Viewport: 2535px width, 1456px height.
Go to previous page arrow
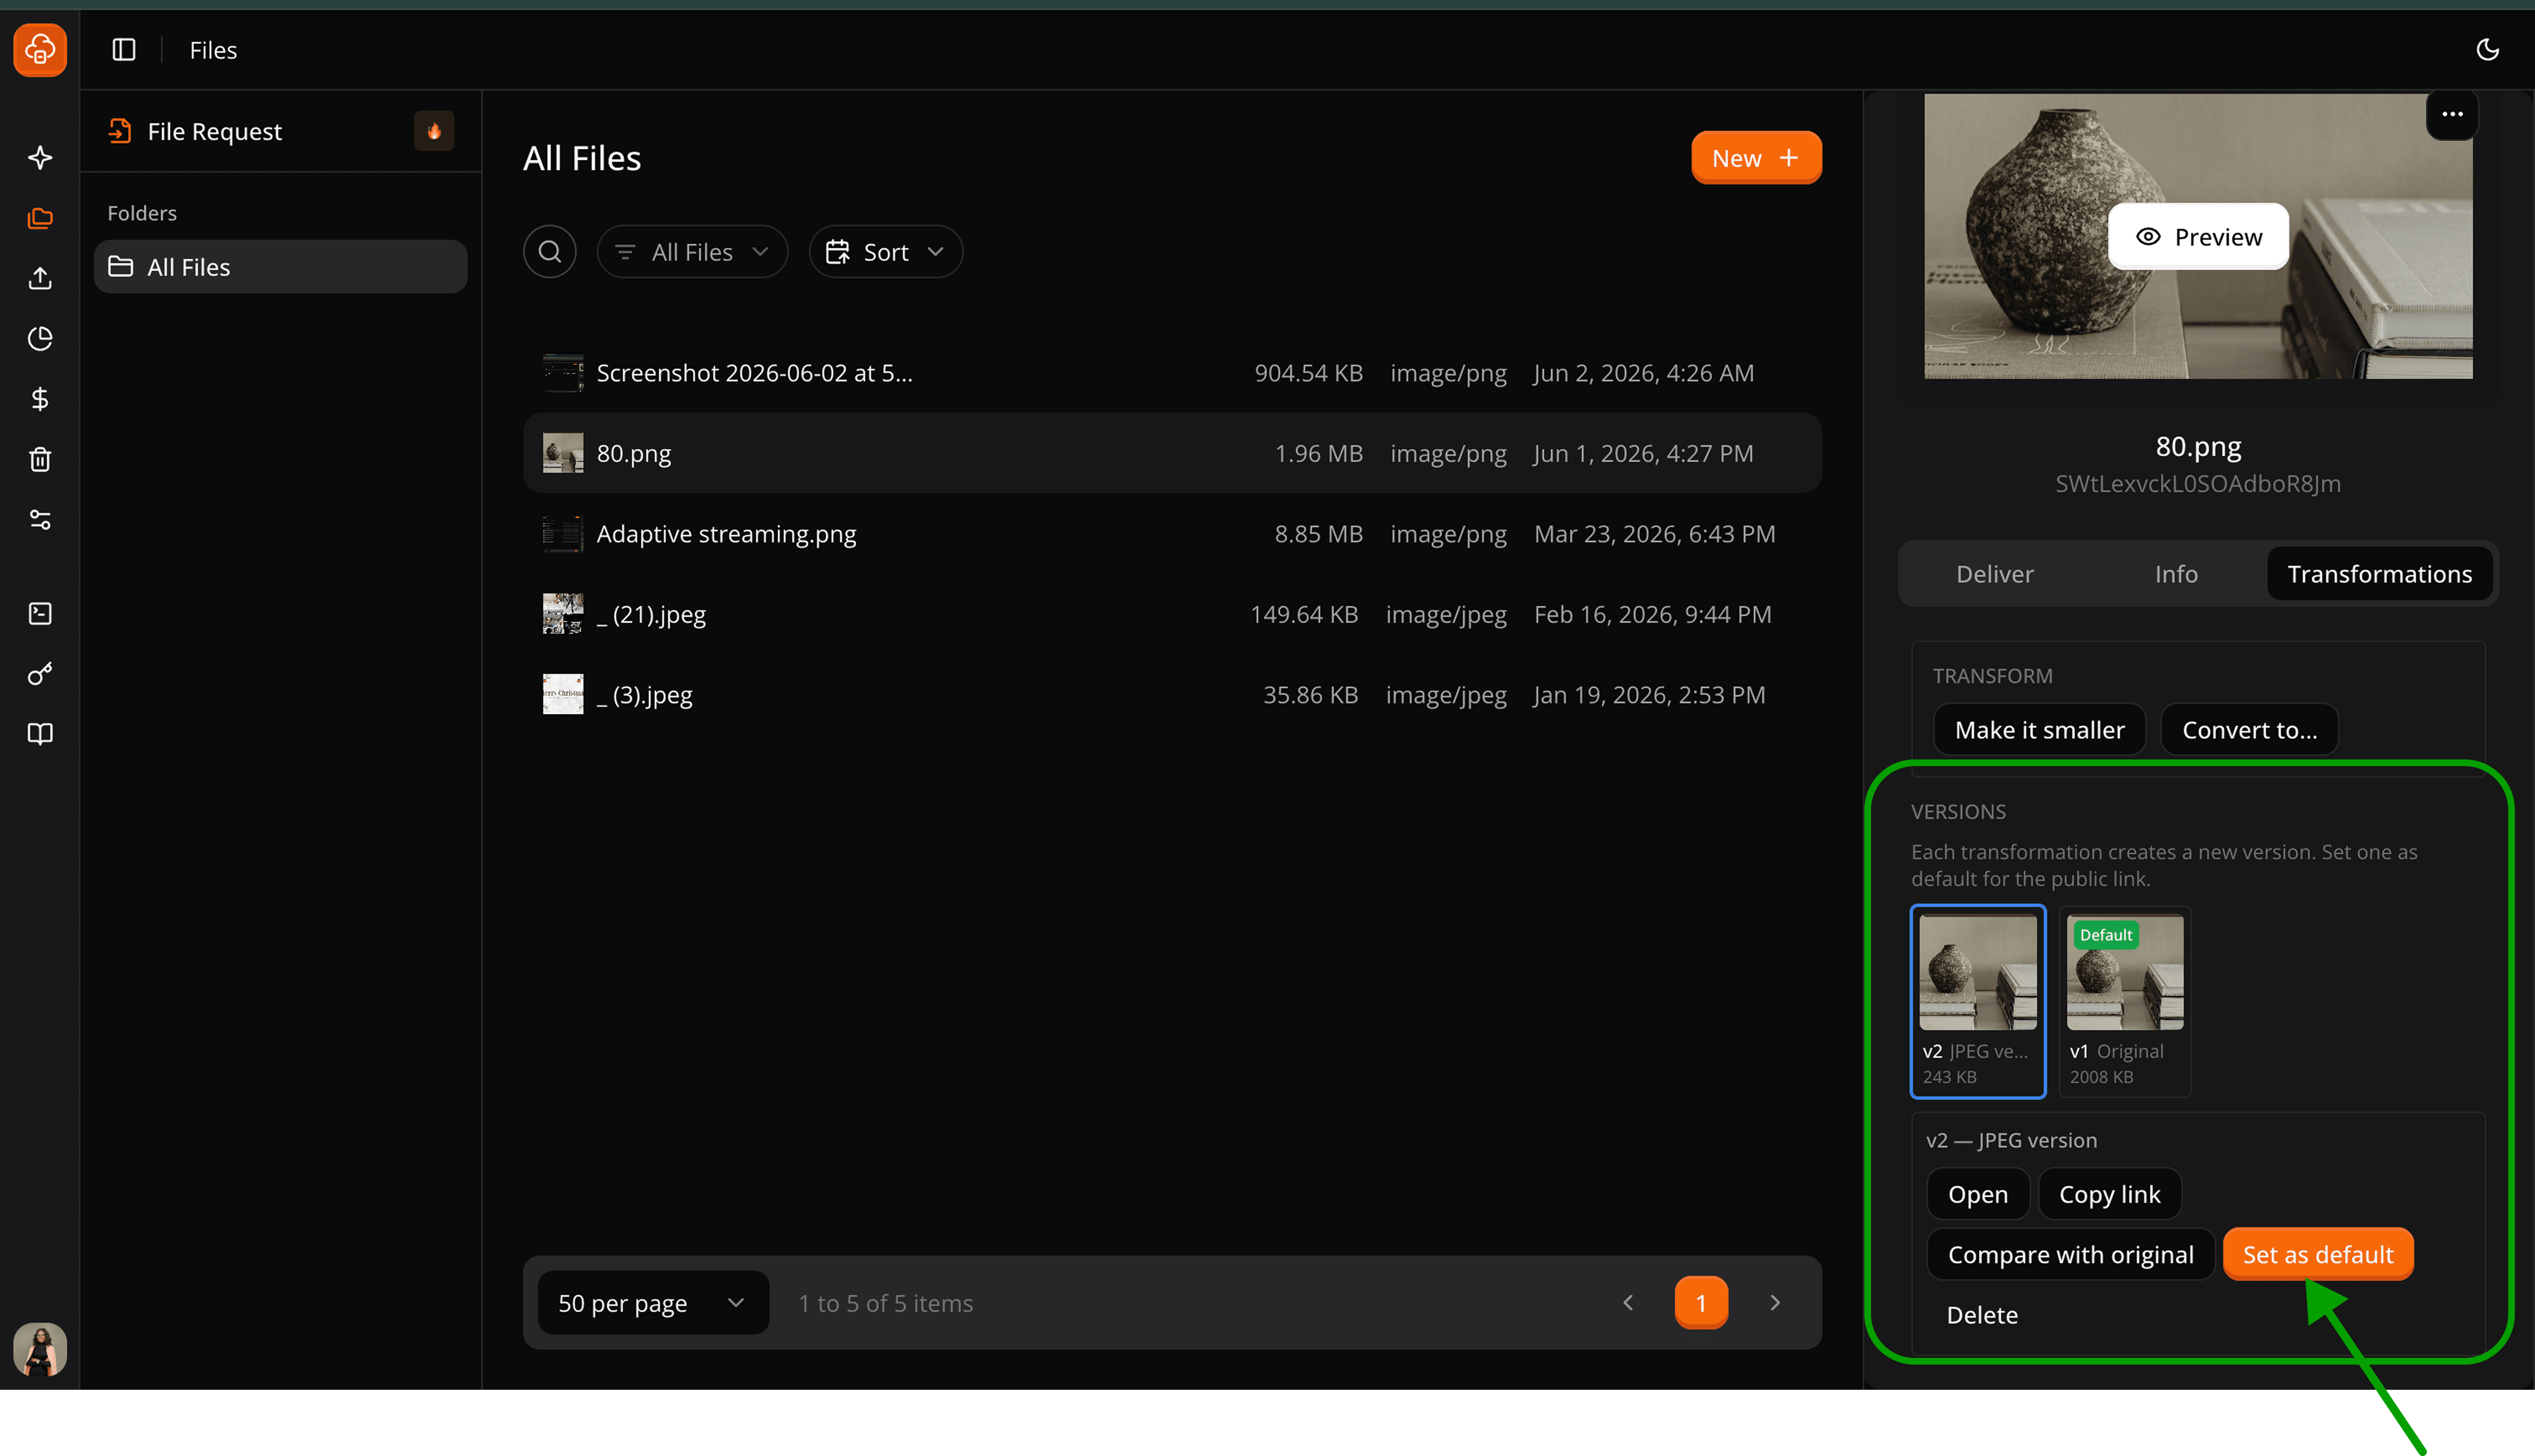click(x=1628, y=1303)
